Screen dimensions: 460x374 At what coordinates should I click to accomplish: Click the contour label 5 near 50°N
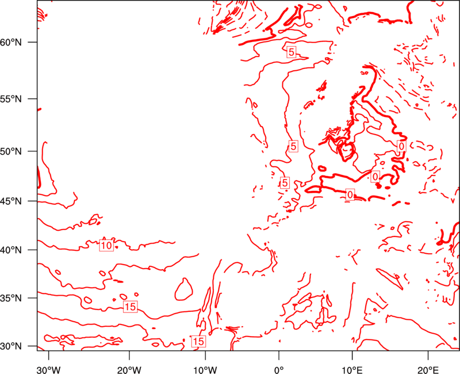coord(293,146)
